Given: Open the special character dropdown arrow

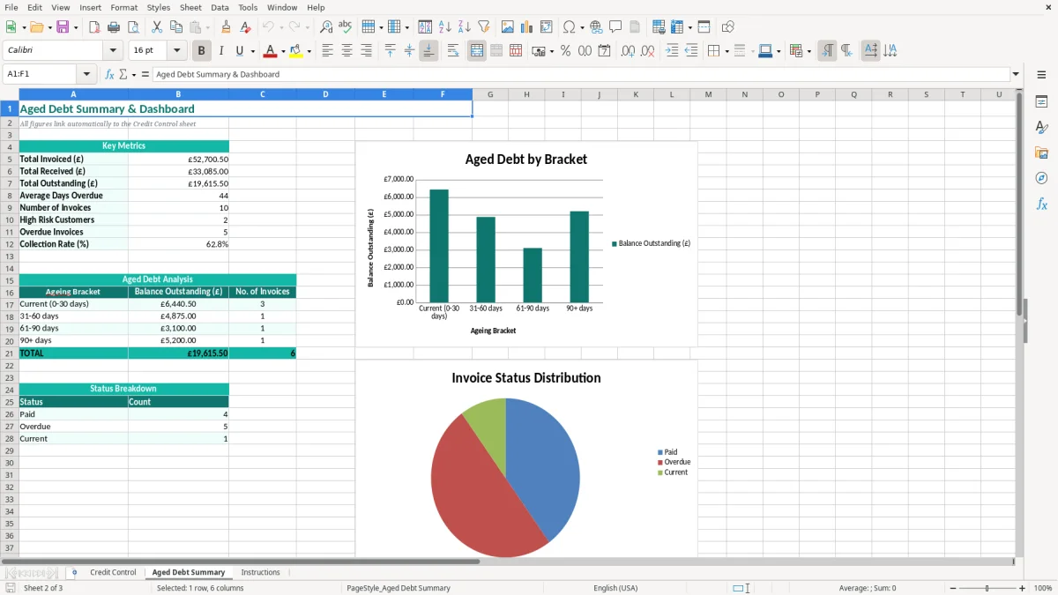Looking at the screenshot, I should tap(581, 27).
